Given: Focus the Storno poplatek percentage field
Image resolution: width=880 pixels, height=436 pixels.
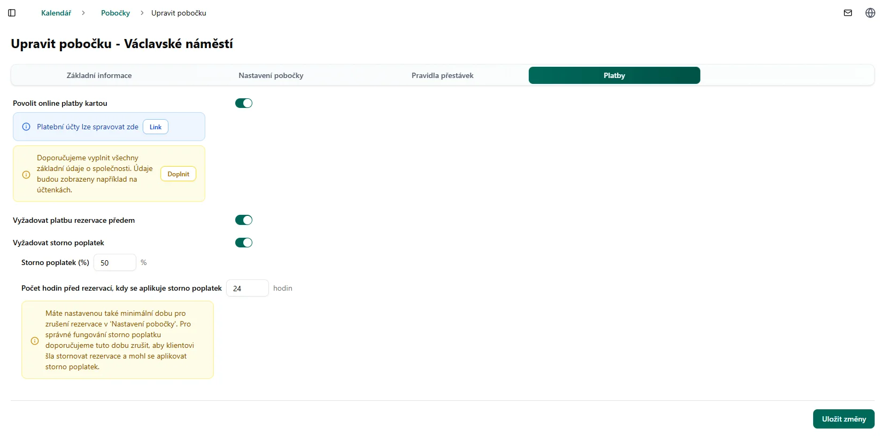Looking at the screenshot, I should coord(115,263).
